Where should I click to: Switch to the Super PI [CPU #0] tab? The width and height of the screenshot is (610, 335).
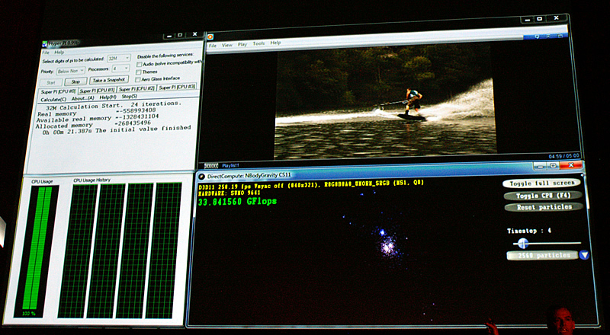coord(58,91)
